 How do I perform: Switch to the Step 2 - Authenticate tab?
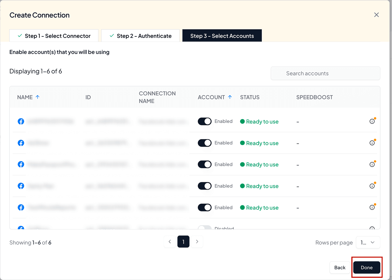tap(140, 36)
